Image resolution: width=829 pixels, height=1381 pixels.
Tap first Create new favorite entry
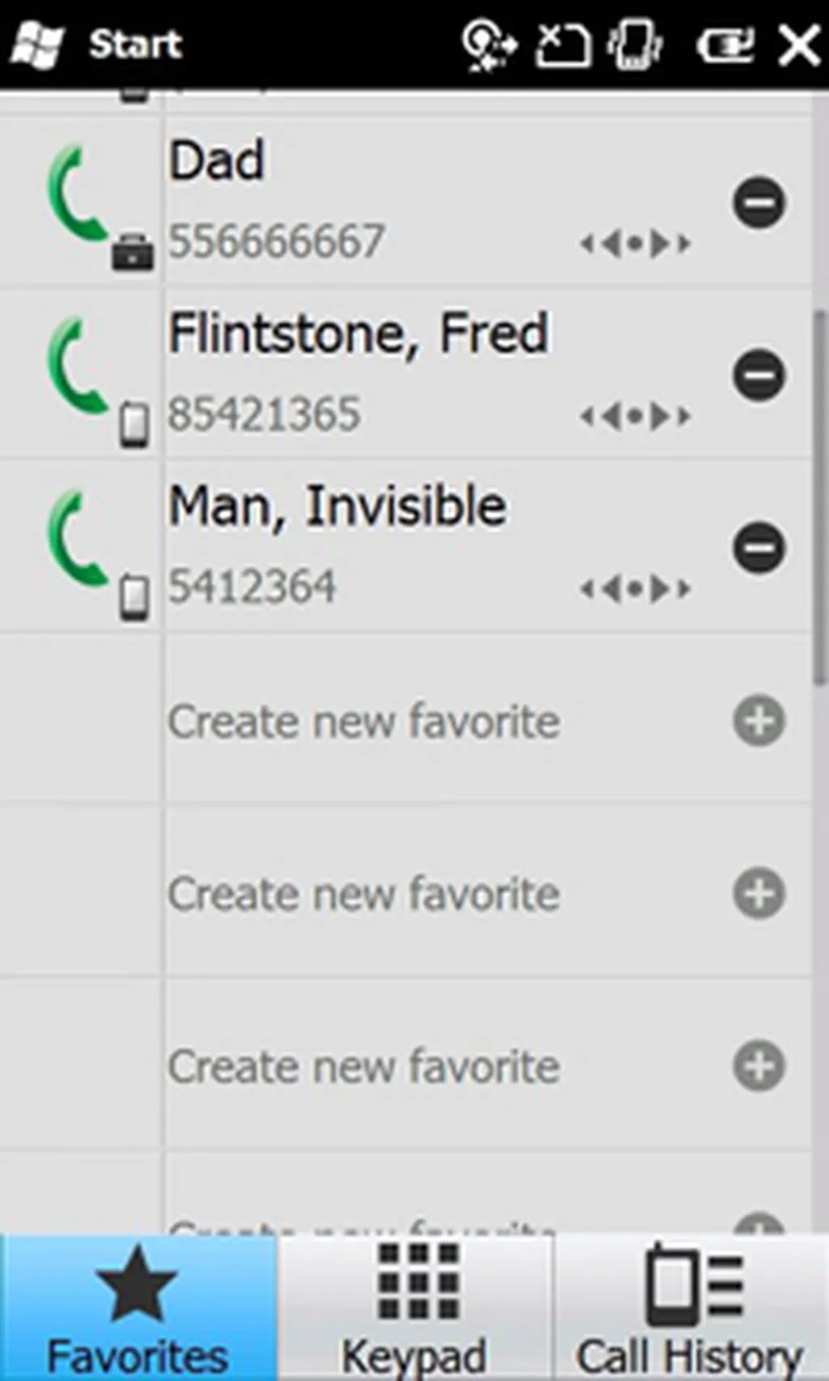(x=364, y=721)
